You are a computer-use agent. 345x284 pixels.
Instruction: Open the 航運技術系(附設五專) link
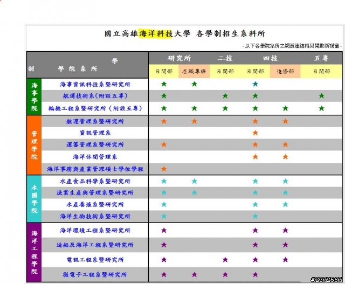click(95, 96)
